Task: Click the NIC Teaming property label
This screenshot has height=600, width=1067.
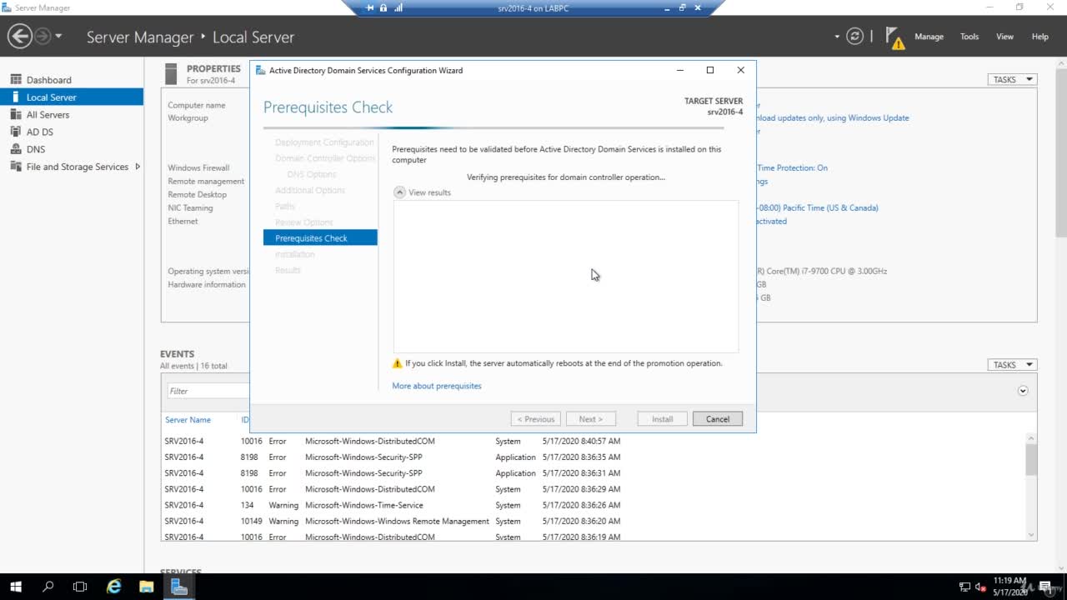Action: (190, 207)
